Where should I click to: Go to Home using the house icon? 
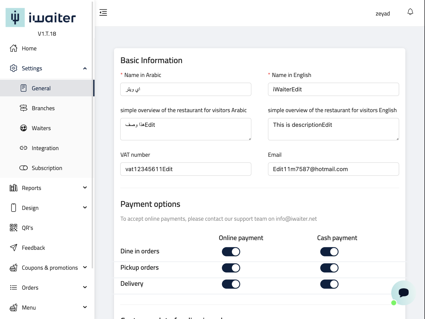click(x=14, y=48)
